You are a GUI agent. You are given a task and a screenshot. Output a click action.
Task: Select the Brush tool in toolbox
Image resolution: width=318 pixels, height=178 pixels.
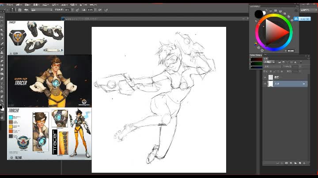click(3, 48)
